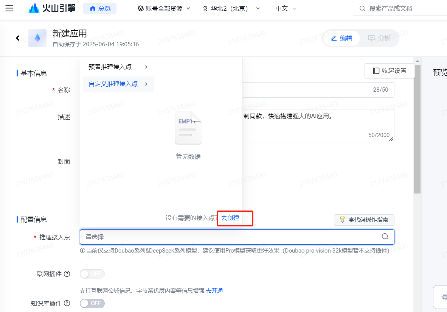Open the 账号全部资源 dropdown

[x=164, y=8]
